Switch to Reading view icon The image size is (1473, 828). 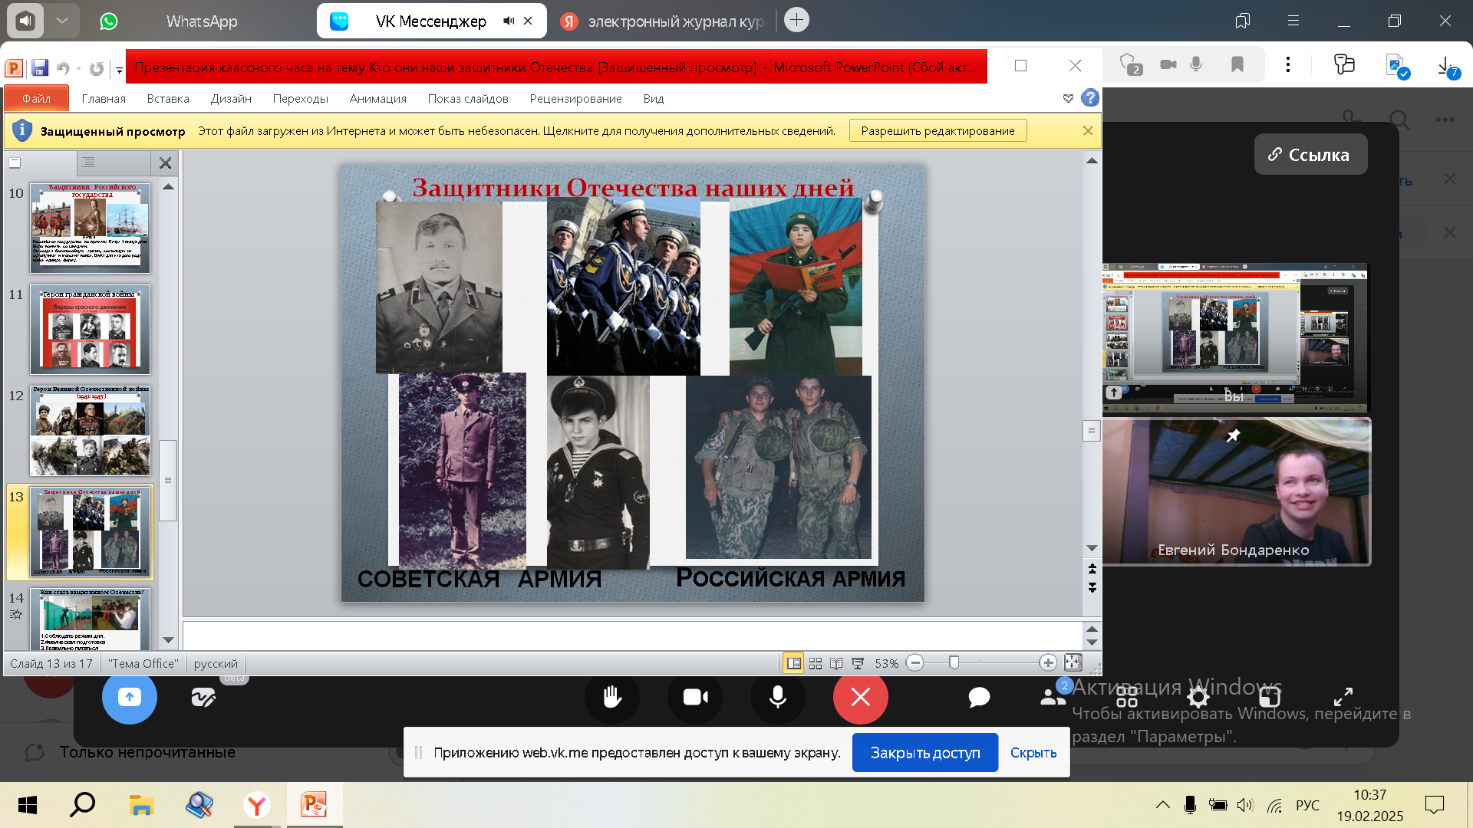coord(836,663)
